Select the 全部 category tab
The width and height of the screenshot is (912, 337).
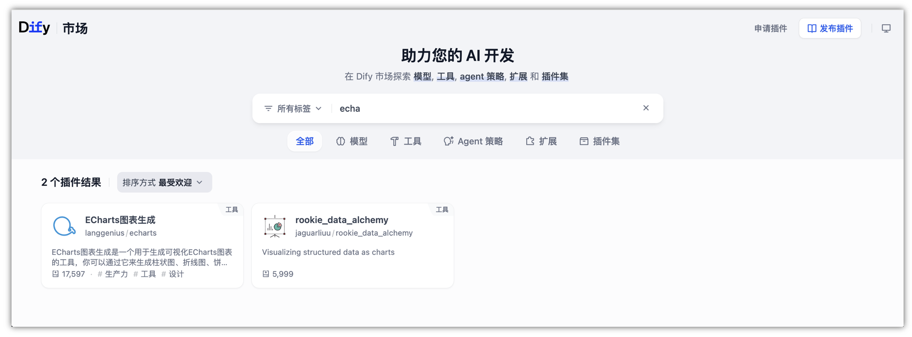[305, 141]
